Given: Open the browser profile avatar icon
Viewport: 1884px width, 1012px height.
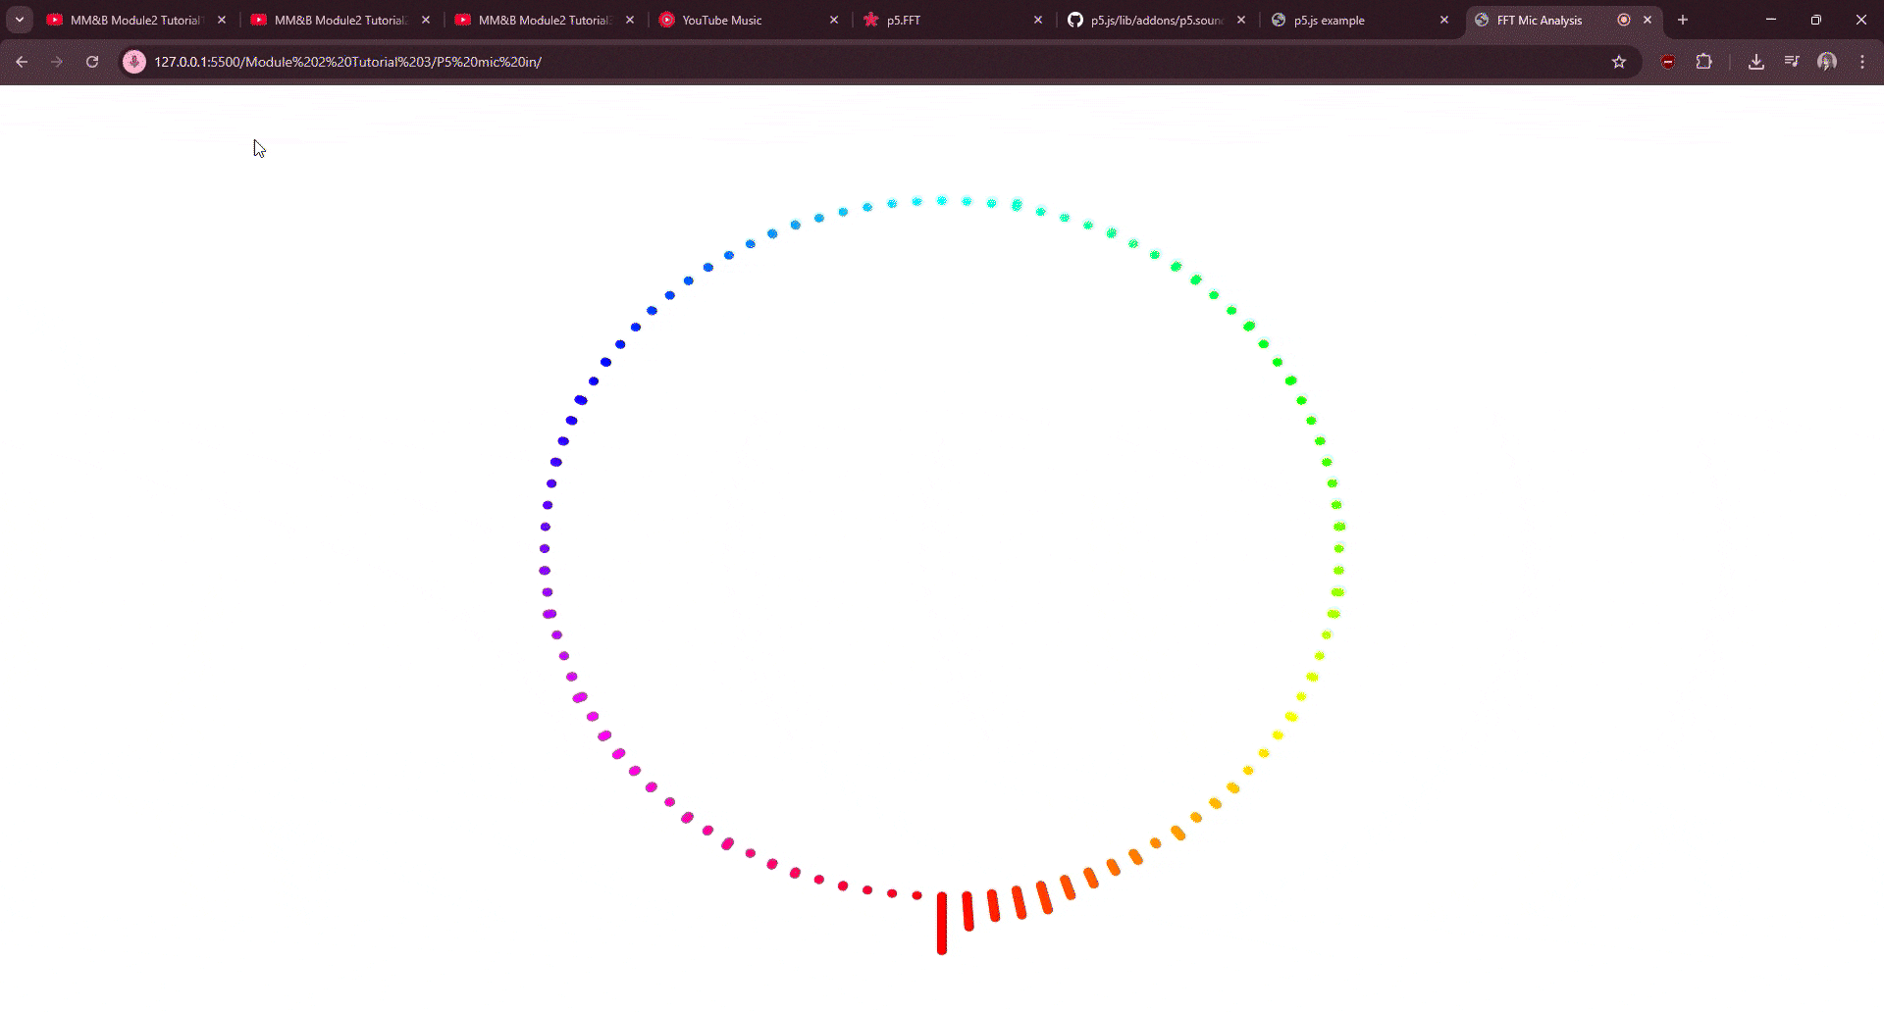Looking at the screenshot, I should (x=1826, y=61).
